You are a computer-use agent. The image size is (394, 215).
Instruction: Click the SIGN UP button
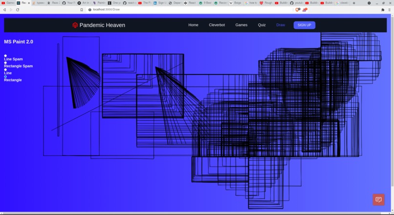point(304,25)
